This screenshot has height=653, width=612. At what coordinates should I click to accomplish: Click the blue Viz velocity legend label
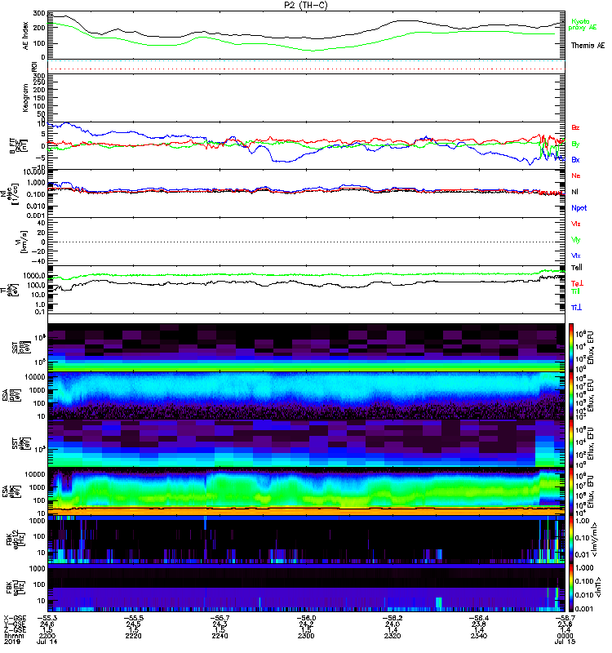point(576,255)
